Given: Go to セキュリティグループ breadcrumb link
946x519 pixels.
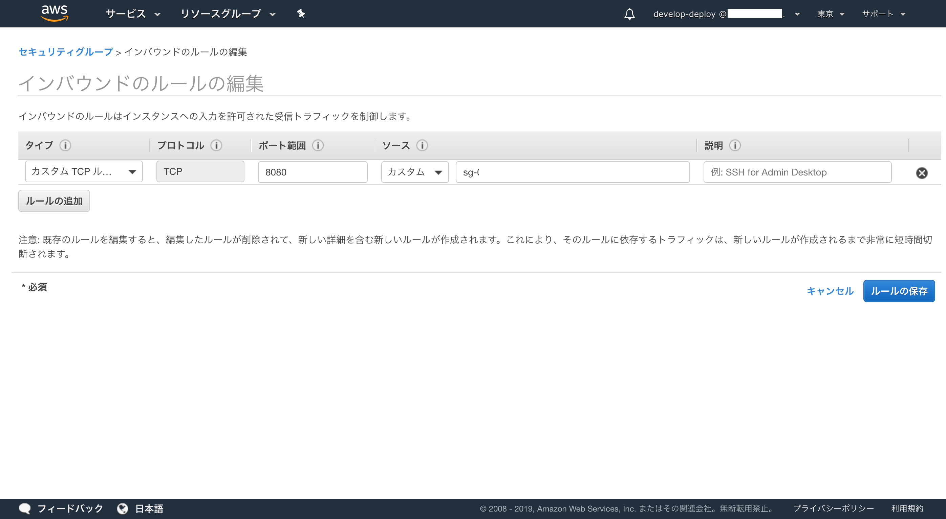Looking at the screenshot, I should click(66, 52).
